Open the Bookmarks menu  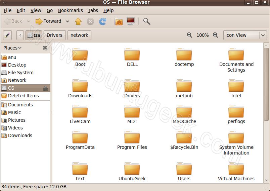coord(71,10)
